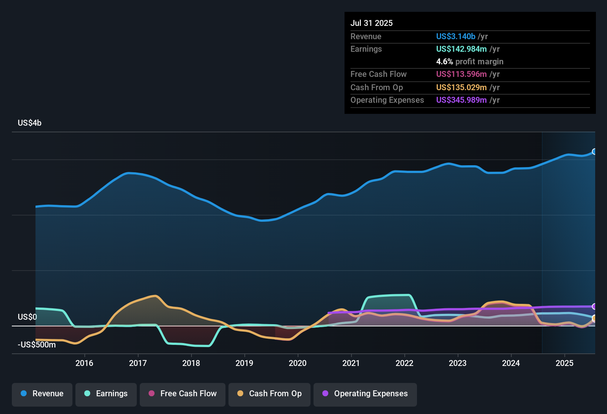Click the teal Earnings legend dot
This screenshot has height=414, width=607.
[87, 394]
